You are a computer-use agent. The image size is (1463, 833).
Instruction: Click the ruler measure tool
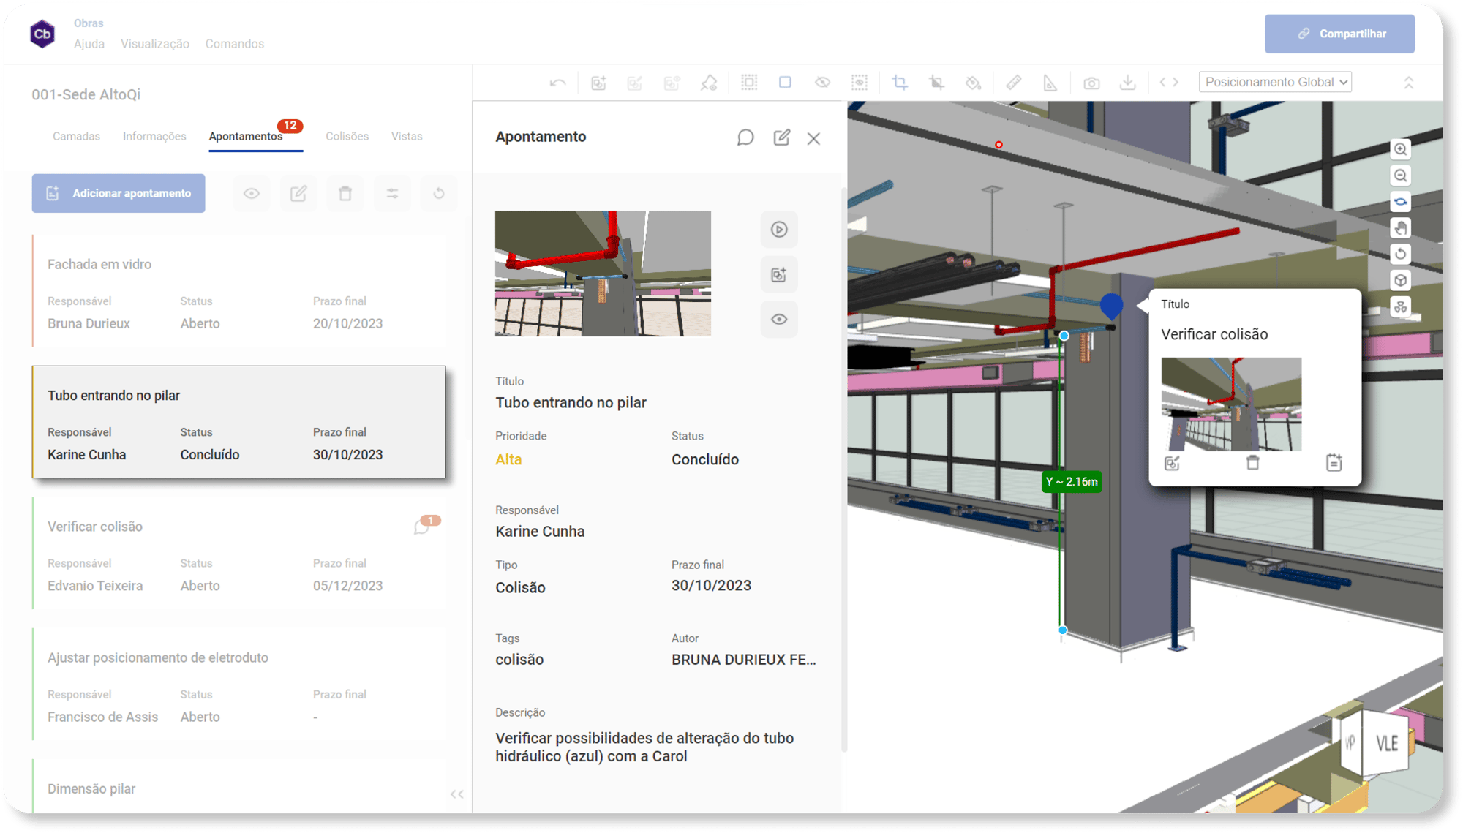click(x=1013, y=83)
